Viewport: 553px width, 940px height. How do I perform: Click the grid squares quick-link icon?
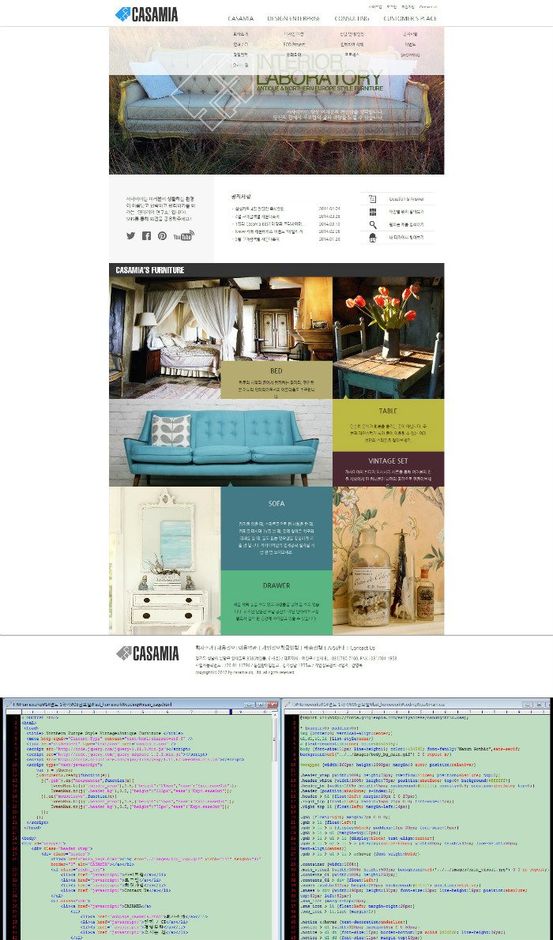[x=373, y=212]
